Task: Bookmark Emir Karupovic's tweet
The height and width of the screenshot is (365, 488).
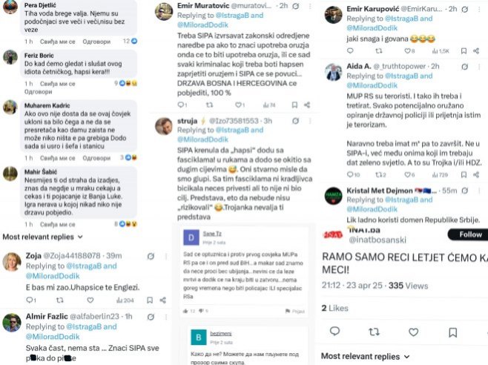Action: (464, 51)
